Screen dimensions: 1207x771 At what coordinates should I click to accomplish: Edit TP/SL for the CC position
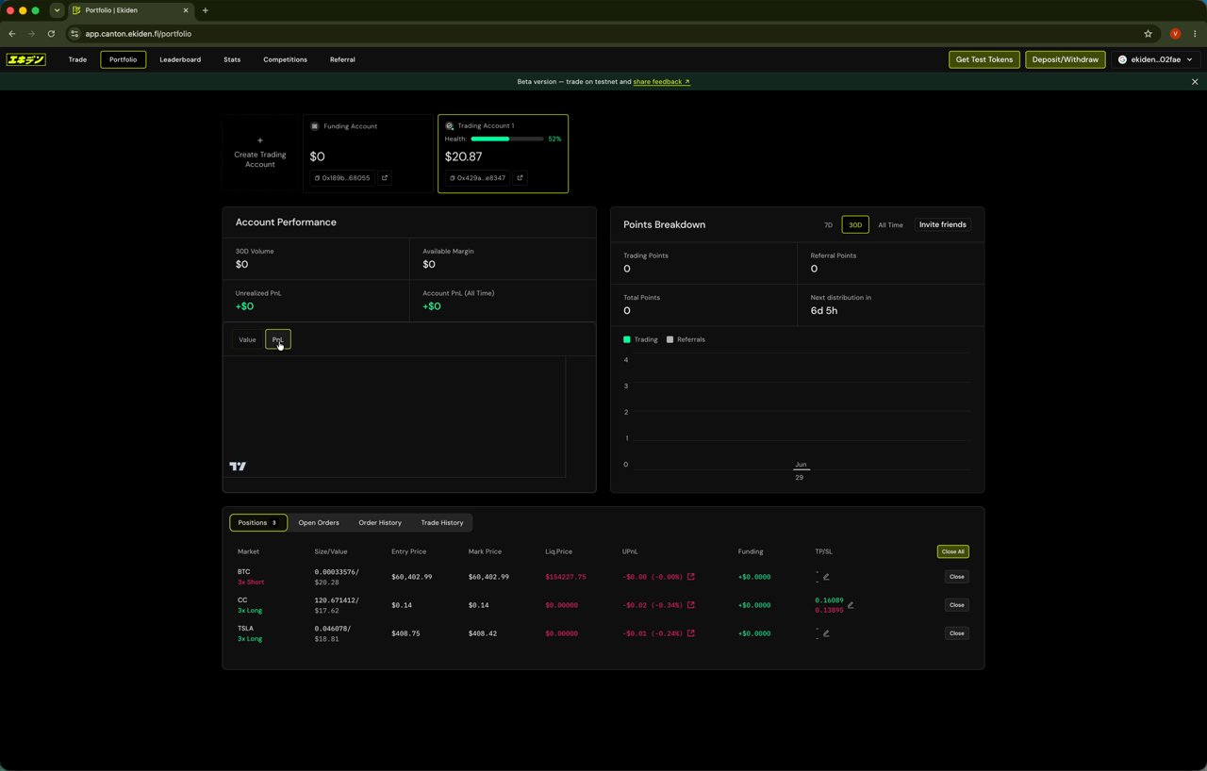click(851, 605)
